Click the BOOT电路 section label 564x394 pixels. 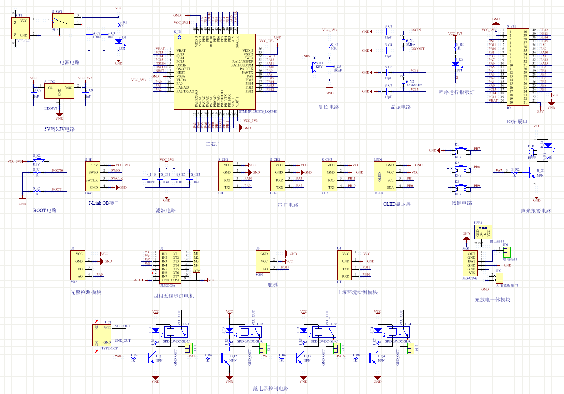pos(44,210)
